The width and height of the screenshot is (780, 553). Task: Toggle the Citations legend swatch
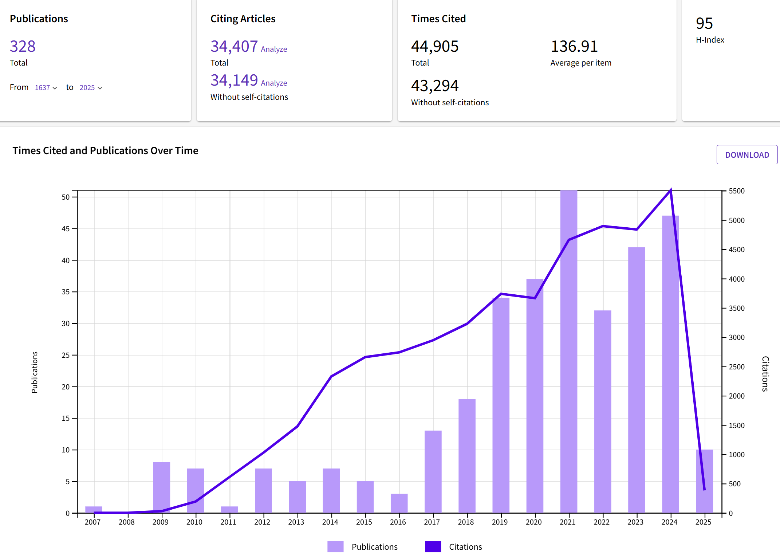(433, 546)
